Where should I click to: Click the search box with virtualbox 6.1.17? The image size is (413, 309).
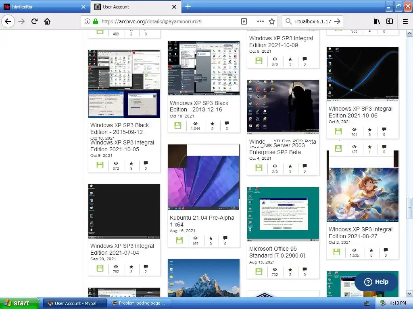point(312,21)
